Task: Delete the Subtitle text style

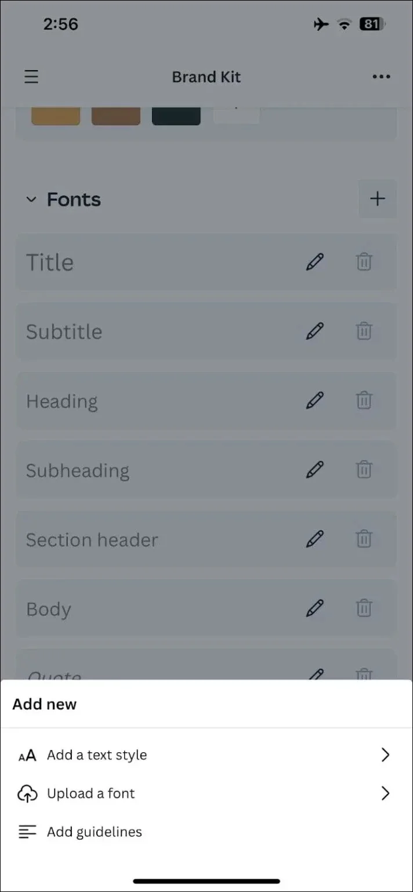Action: [364, 331]
